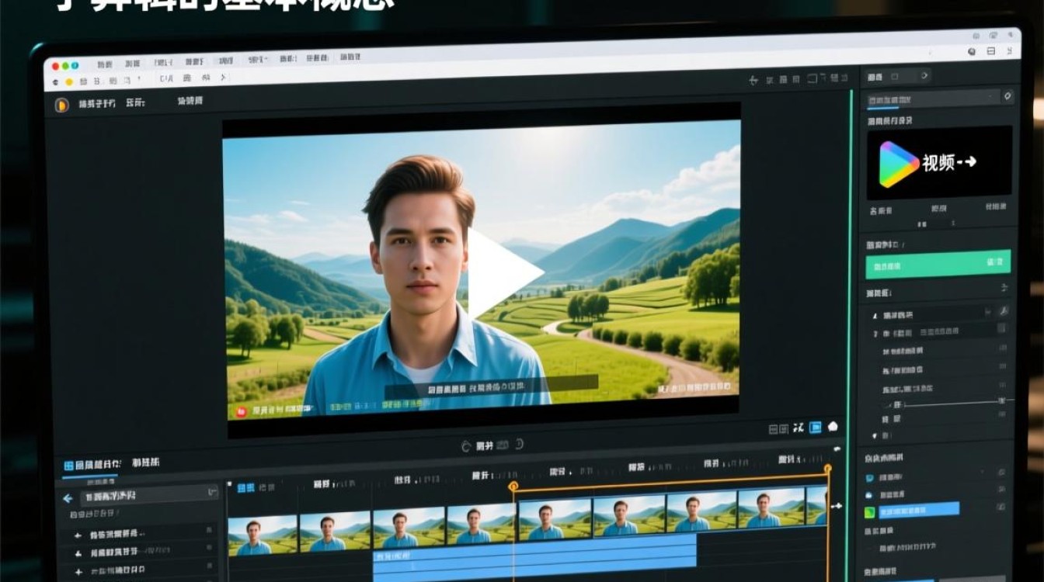This screenshot has width=1044, height=582.
Task: Click the diamond icon beside right panel search field
Action: [x=1007, y=97]
